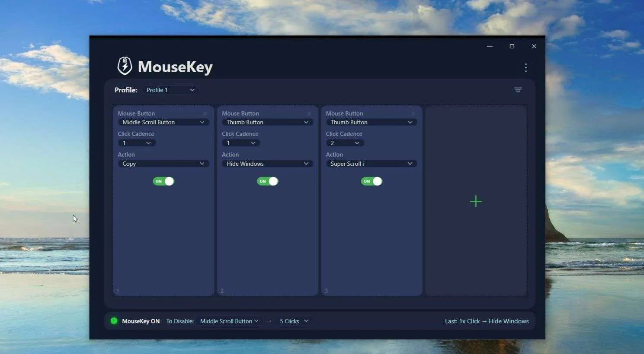This screenshot has height=354, width=644.
Task: Open the 5 Clicks dropdown
Action: tap(294, 321)
